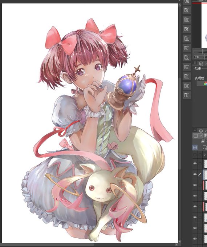Open material folder icon with framed picture
The height and width of the screenshot is (247, 207).
(x=187, y=20)
